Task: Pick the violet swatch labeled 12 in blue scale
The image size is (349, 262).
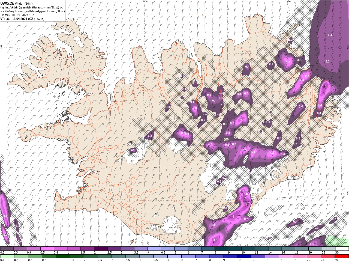Action: coord(258,256)
